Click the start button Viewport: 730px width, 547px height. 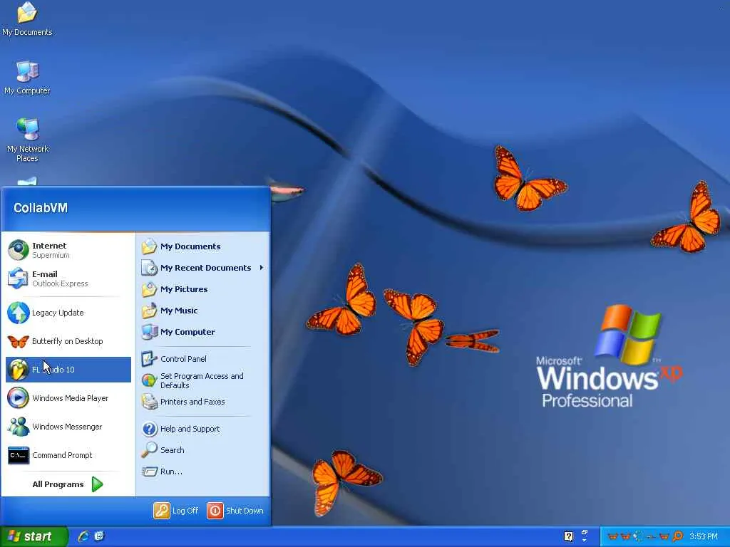pos(34,536)
